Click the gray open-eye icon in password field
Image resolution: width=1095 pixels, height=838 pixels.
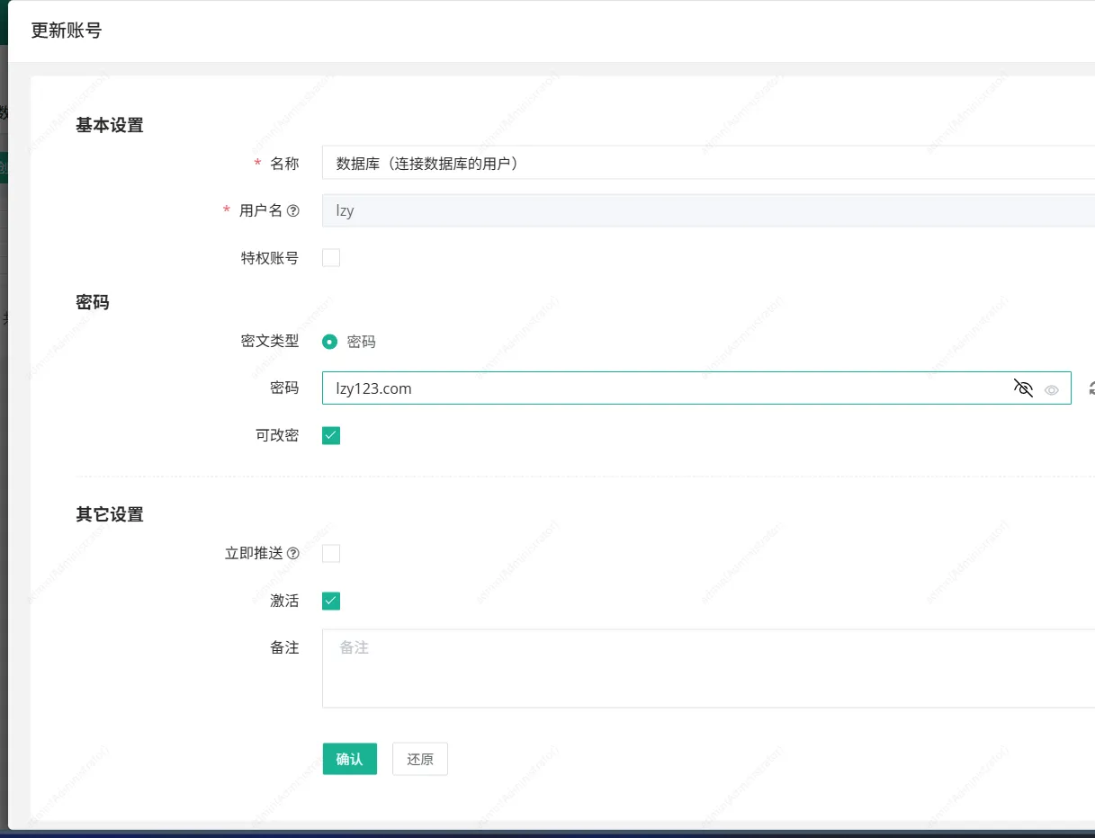tap(1052, 390)
